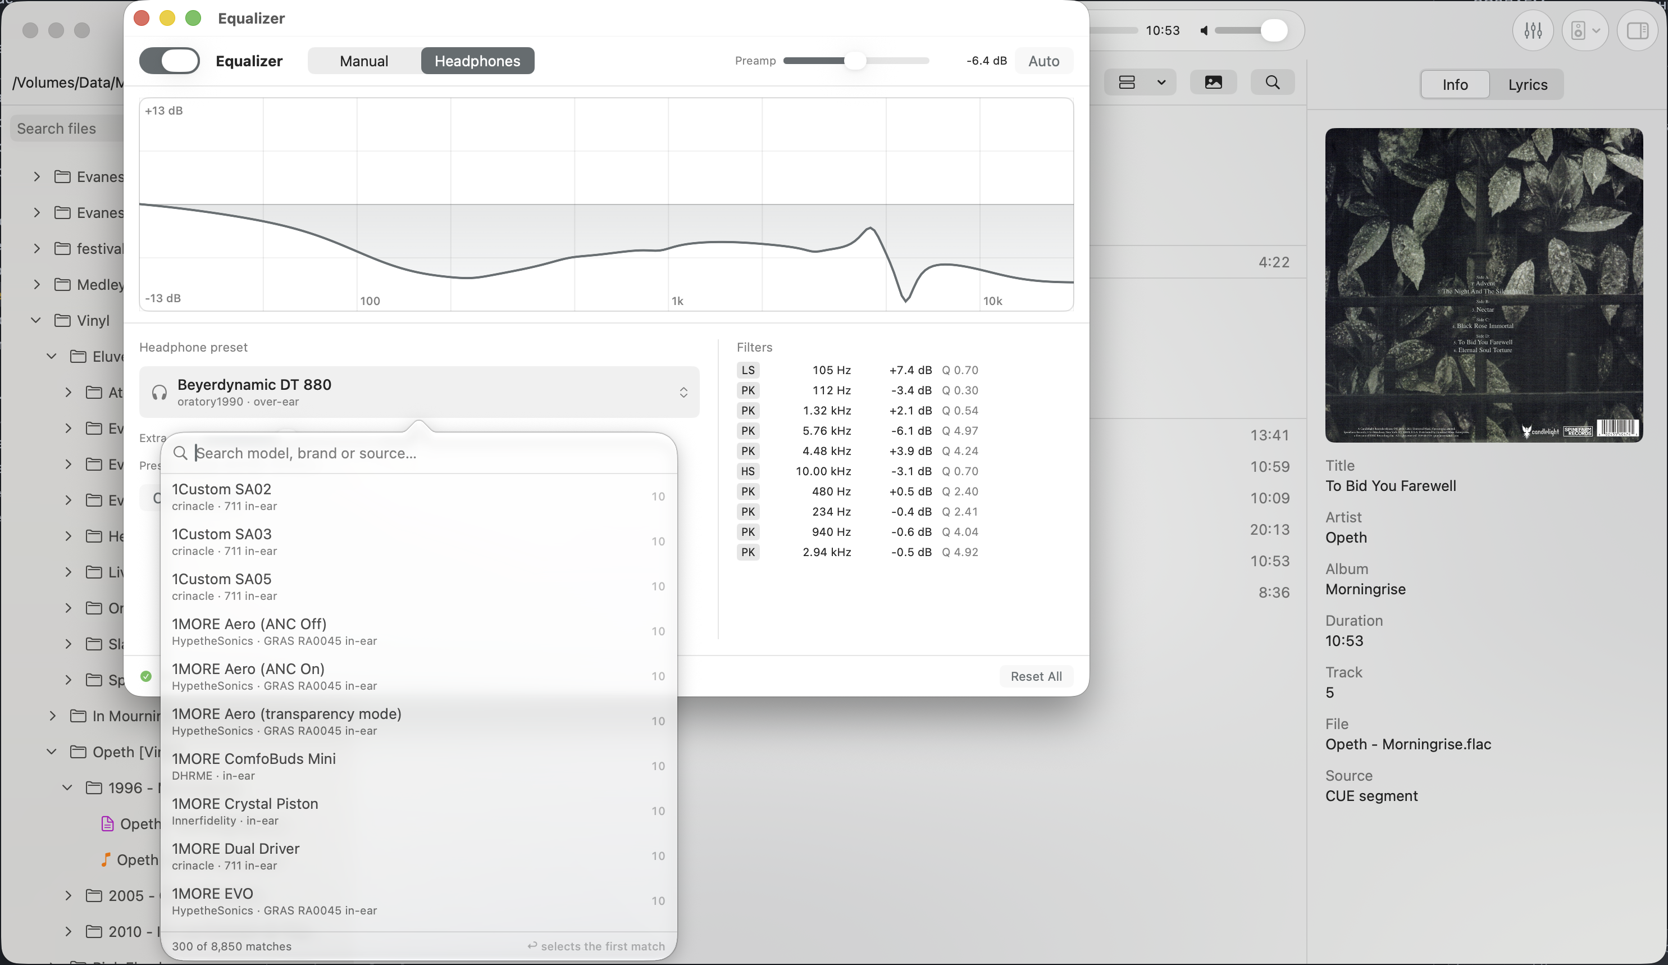
Task: Choose 1MORE Crystal Piston preset
Action: pyautogui.click(x=418, y=811)
